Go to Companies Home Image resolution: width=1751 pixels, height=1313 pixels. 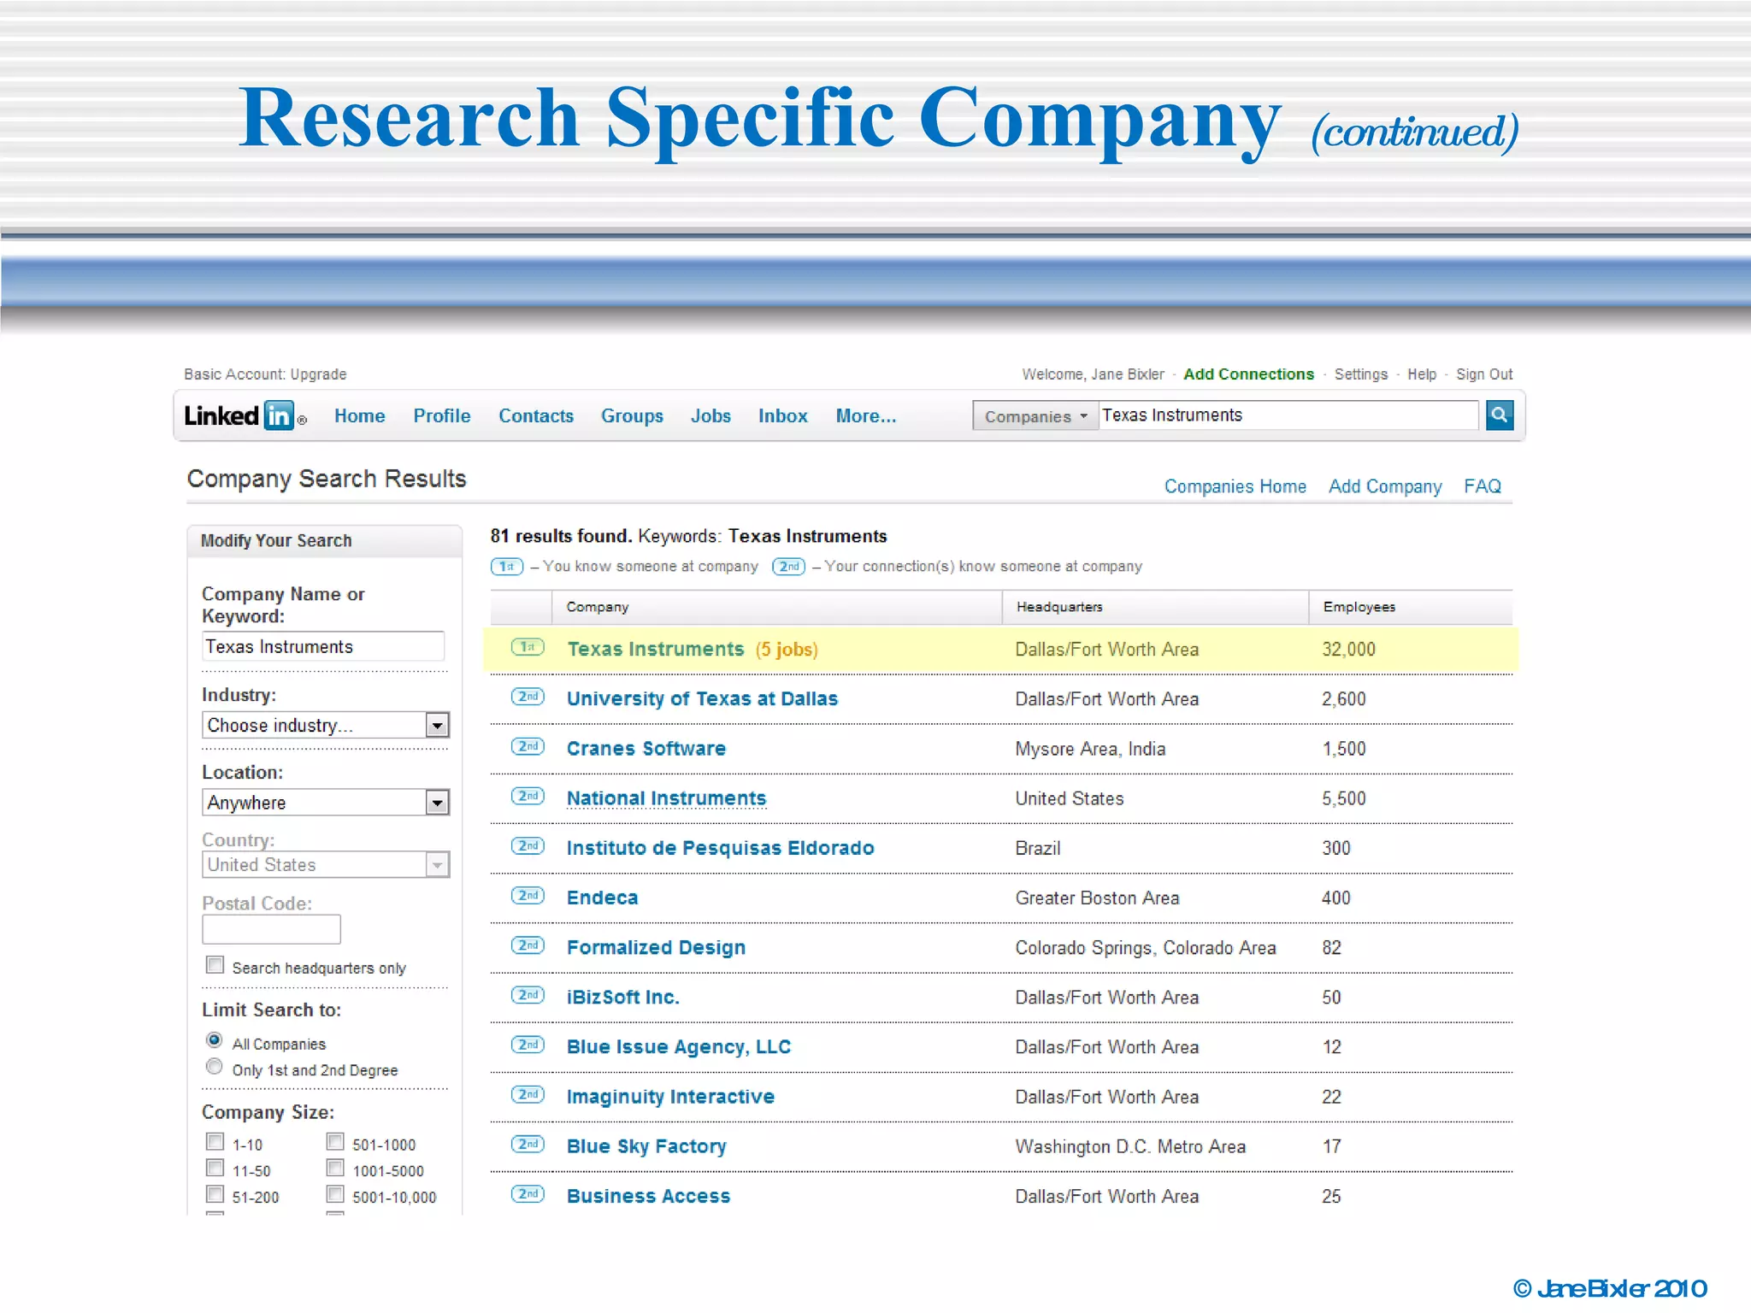pos(1235,486)
